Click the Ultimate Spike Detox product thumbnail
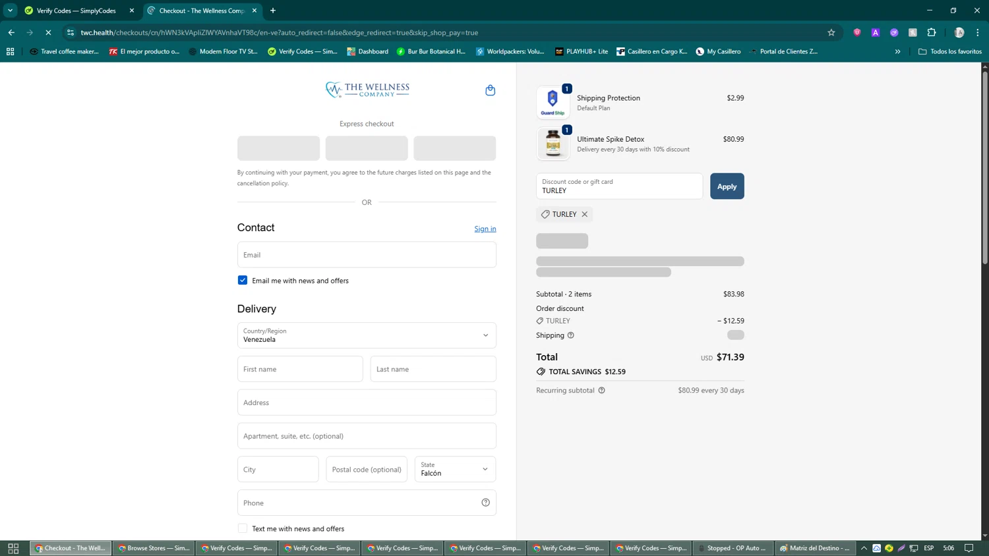Screen dimensions: 989x556 pyautogui.click(x=553, y=144)
